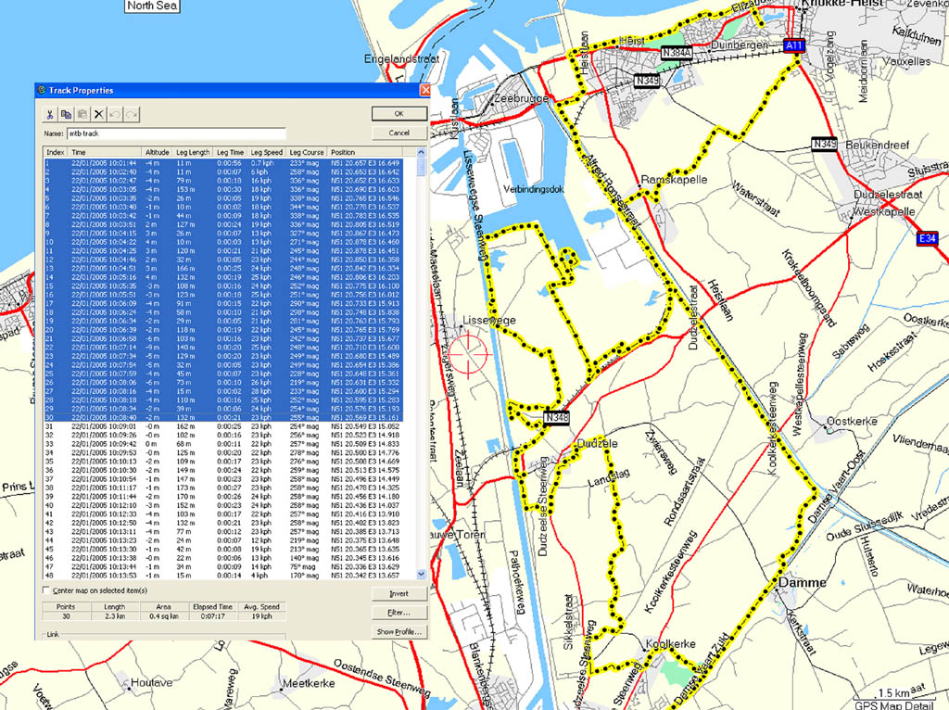Copy selected track points icon
Viewport: 949px width, 710px height.
coord(67,114)
